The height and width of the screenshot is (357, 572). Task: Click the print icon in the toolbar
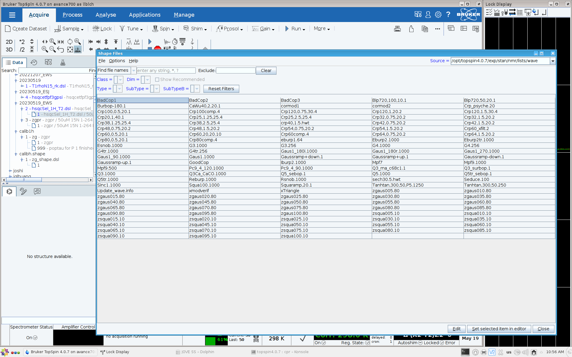397,29
